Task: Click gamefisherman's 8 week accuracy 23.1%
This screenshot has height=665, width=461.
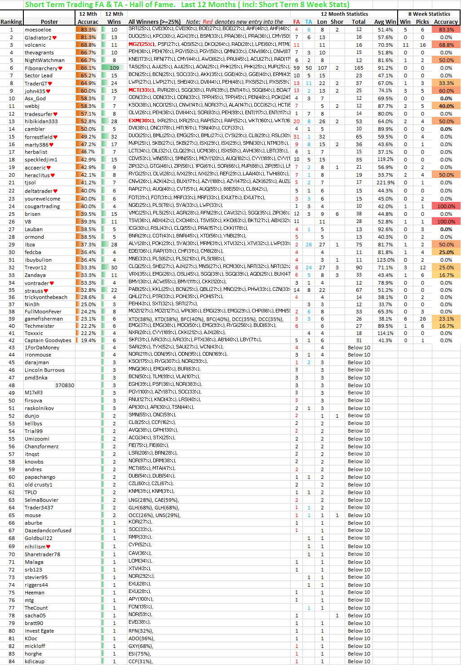Action: pyautogui.click(x=446, y=319)
